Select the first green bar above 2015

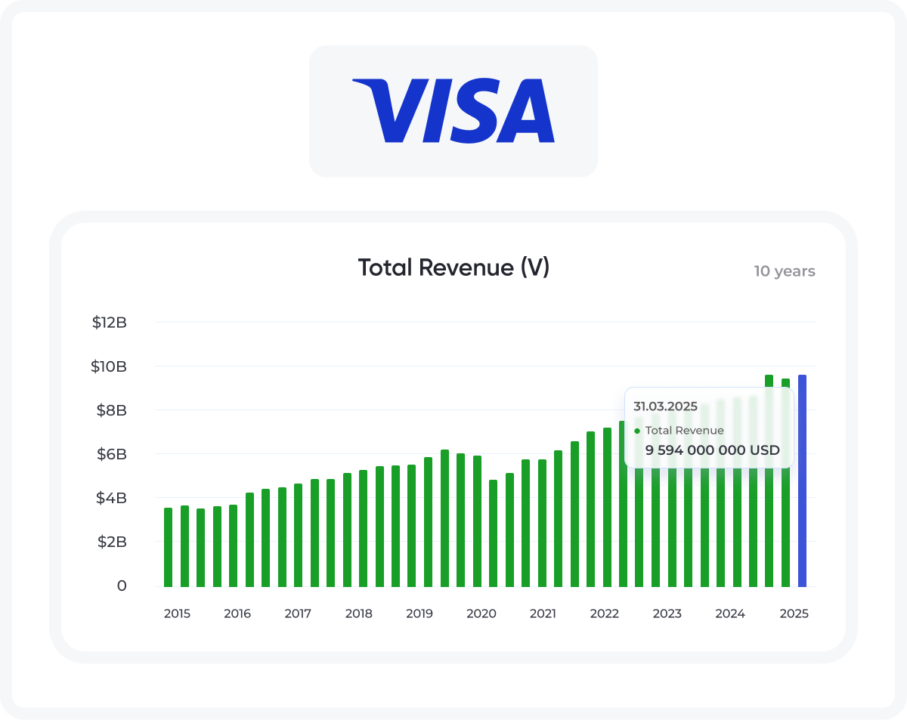click(168, 547)
